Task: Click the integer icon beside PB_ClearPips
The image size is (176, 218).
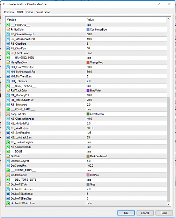Action: coord(8,48)
